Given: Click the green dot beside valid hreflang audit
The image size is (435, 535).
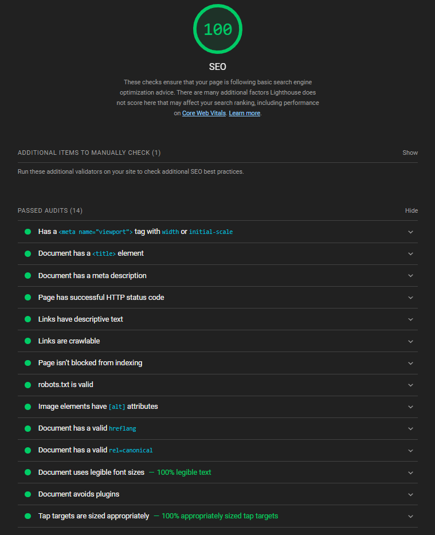Looking at the screenshot, I should coord(28,428).
